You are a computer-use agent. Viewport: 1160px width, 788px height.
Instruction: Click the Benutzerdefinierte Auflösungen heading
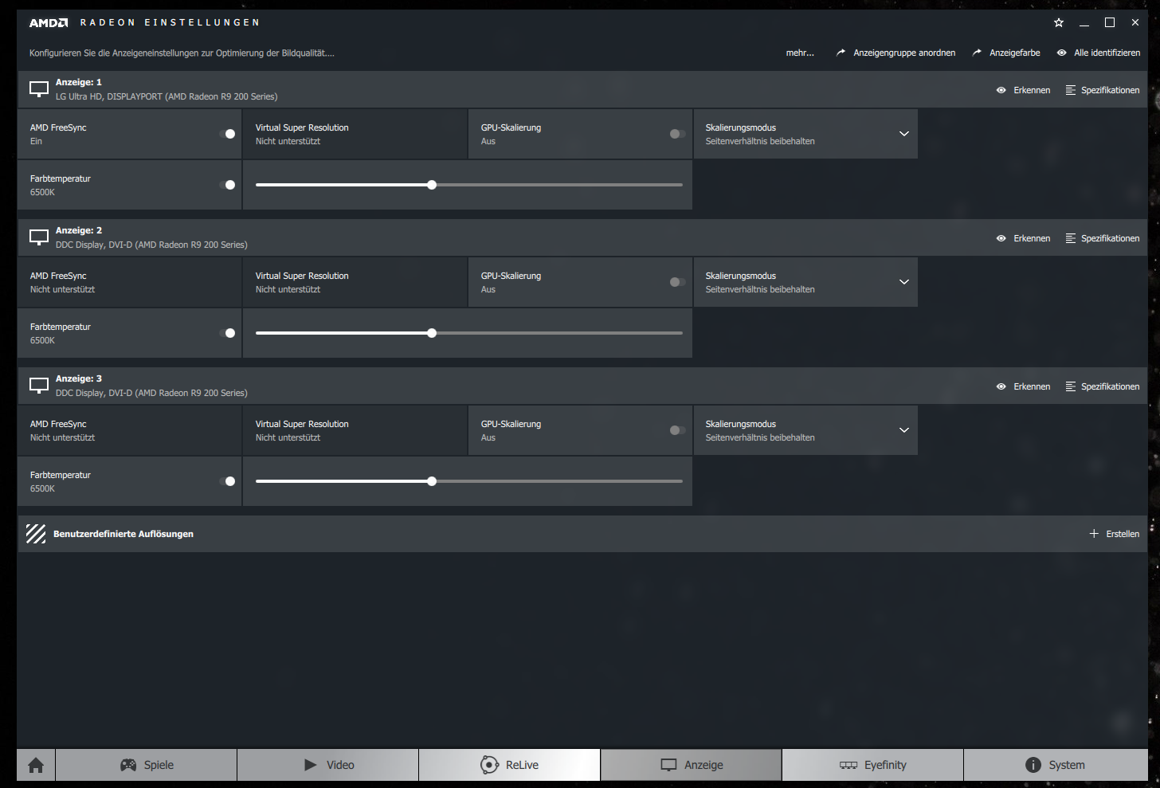coord(123,534)
